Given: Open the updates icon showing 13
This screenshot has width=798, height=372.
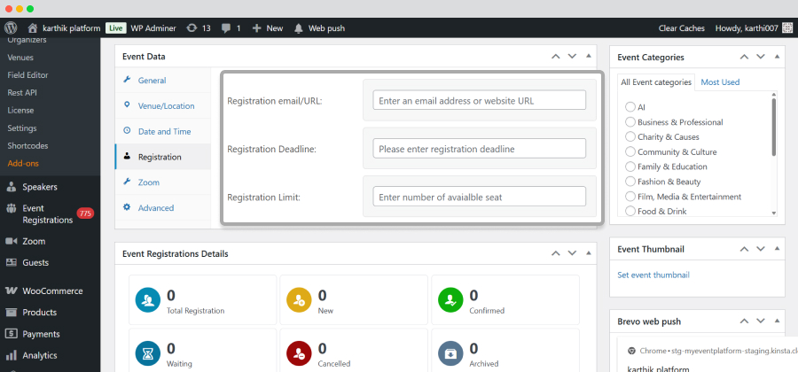Looking at the screenshot, I should (192, 28).
